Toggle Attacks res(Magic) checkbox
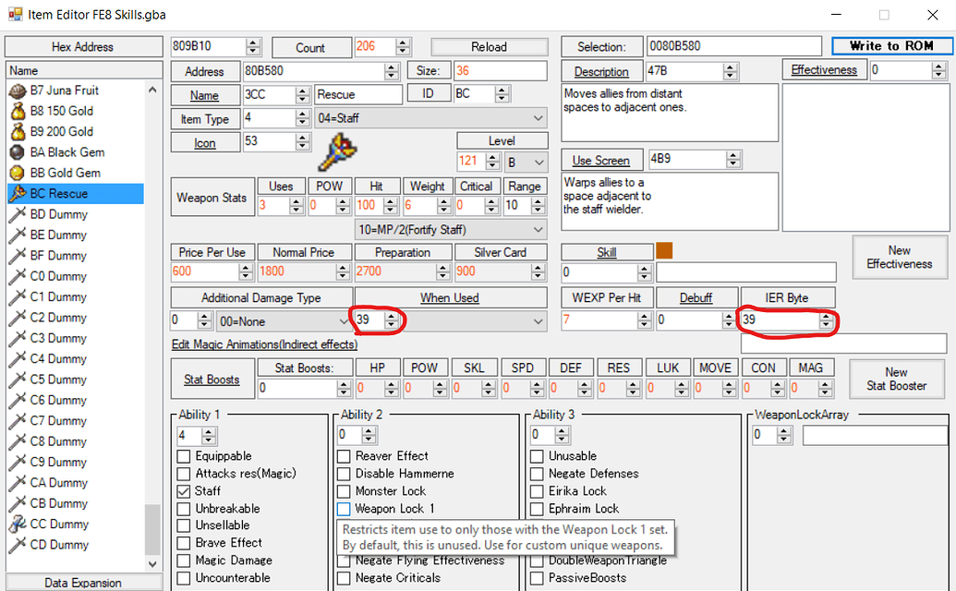The width and height of the screenshot is (956, 591). coord(184,474)
